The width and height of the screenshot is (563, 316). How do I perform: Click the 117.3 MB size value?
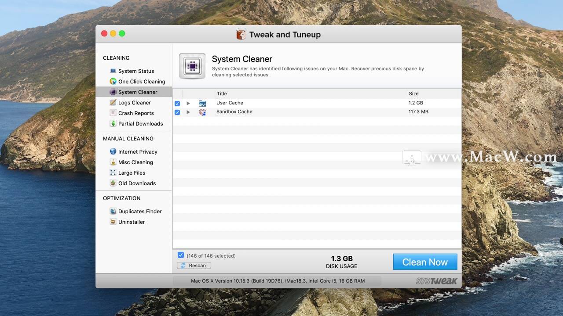coord(418,111)
